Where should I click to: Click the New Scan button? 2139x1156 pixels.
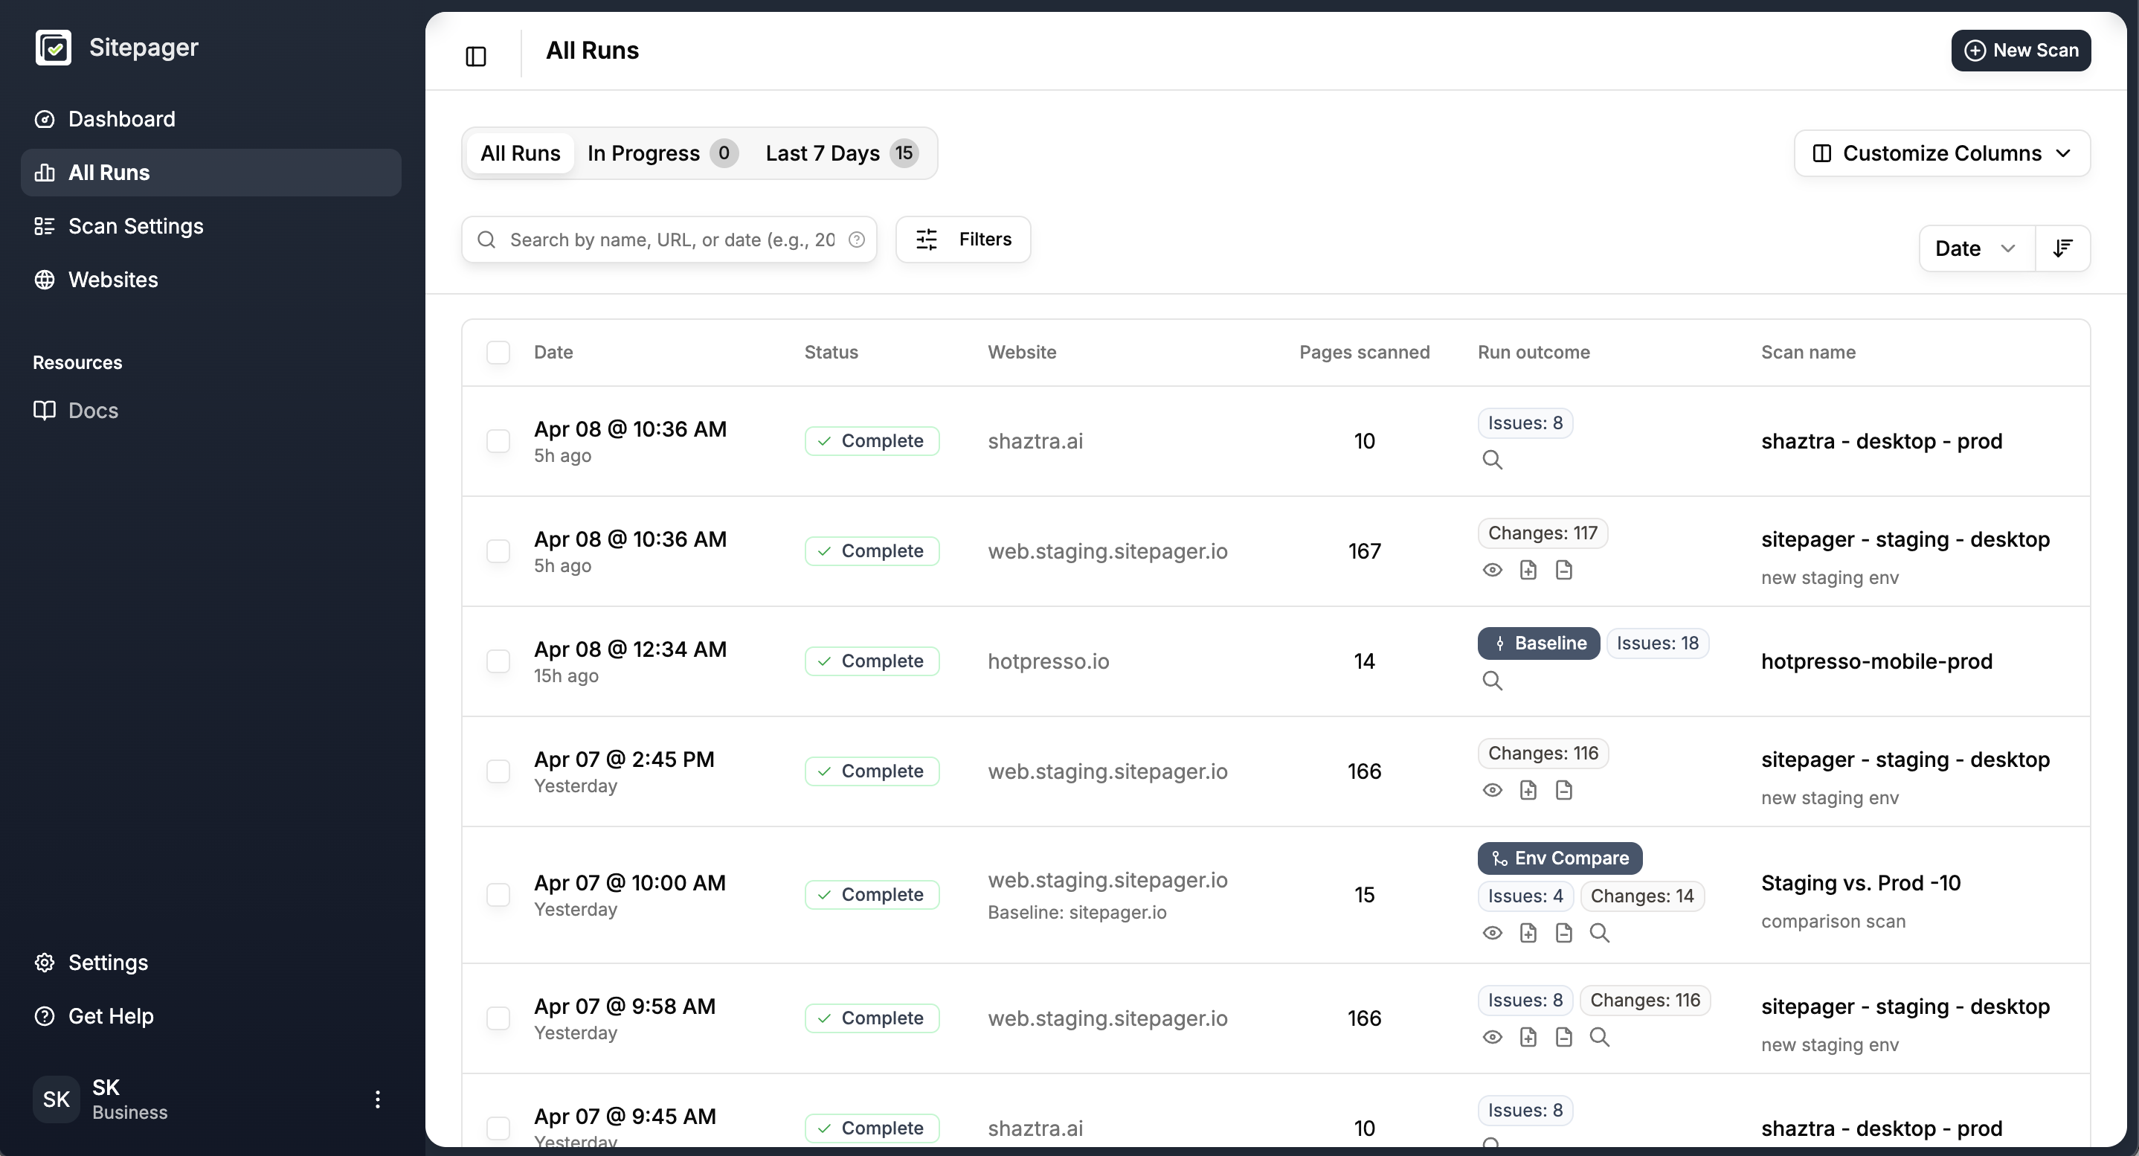pos(2021,50)
